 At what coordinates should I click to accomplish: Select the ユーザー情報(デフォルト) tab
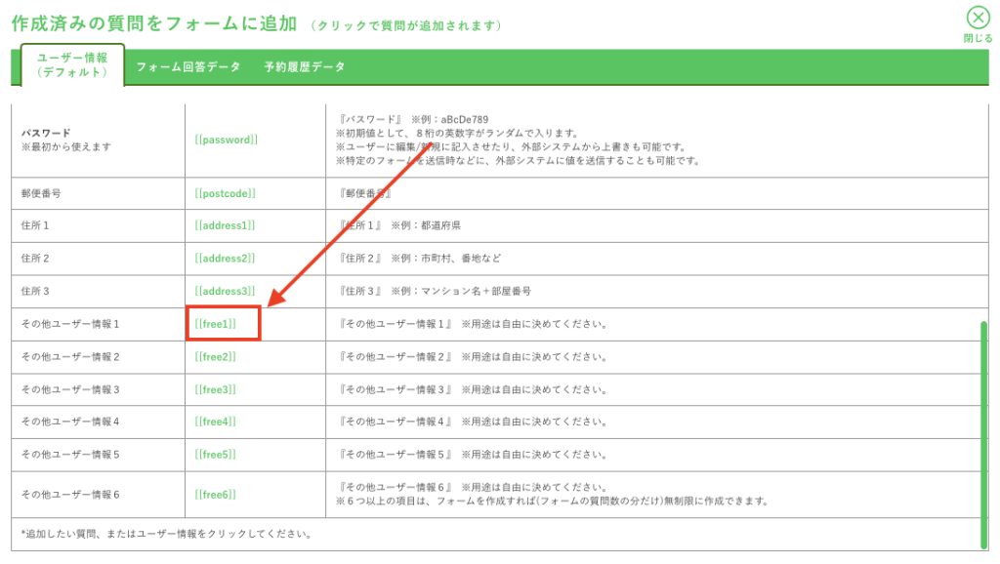(x=72, y=65)
